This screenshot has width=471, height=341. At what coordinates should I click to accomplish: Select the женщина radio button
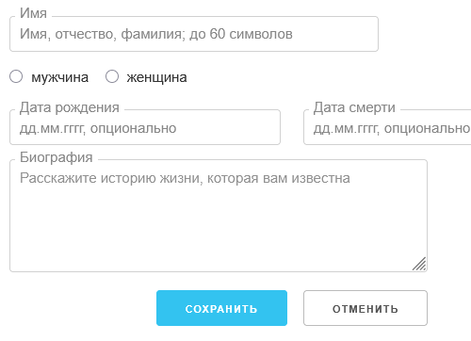(112, 76)
